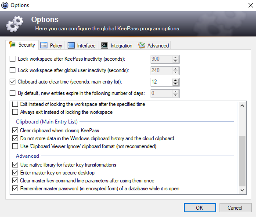The width and height of the screenshot is (256, 218).
Task: Switch to the Interface tab
Action: 82,45
